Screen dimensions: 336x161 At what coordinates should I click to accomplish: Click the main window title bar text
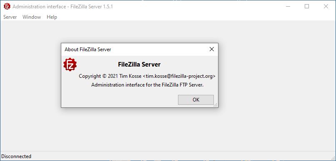[63, 7]
